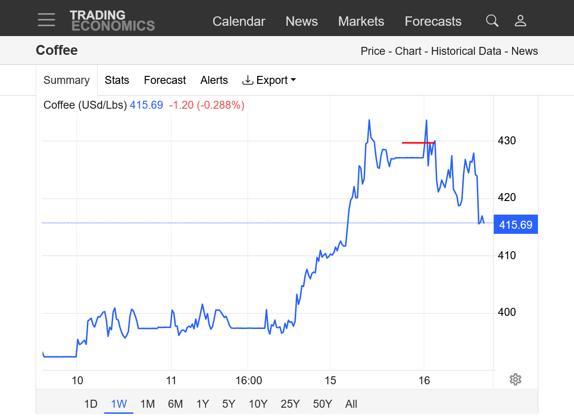Viewport: 574px width, 418px height.
Task: Open the user account icon
Action: pyautogui.click(x=520, y=21)
